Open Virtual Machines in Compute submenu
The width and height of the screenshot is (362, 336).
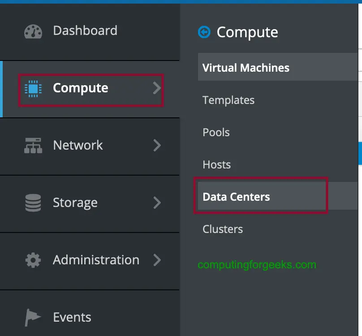[x=278, y=67]
